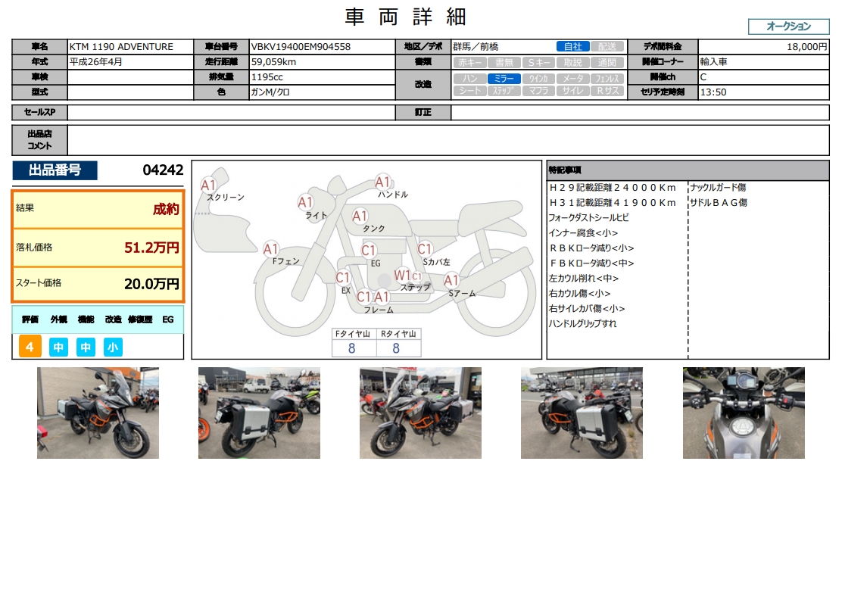Click the lot number 04242
Image resolution: width=842 pixels, height=589 pixels.
[164, 170]
